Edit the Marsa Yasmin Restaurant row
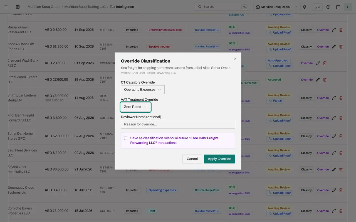 click(x=334, y=30)
